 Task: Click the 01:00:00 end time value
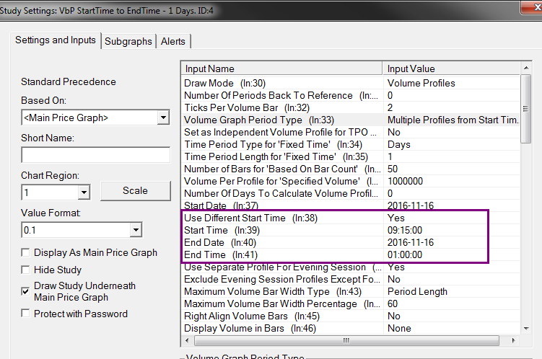click(x=452, y=254)
